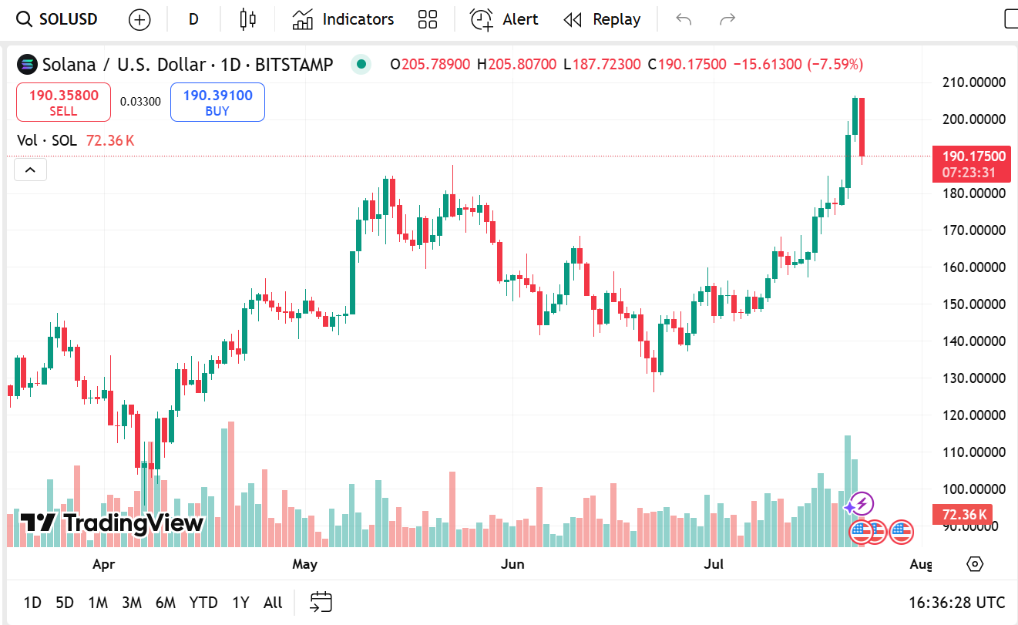1018x625 pixels.
Task: Open the Indicators panel
Action: tap(343, 19)
